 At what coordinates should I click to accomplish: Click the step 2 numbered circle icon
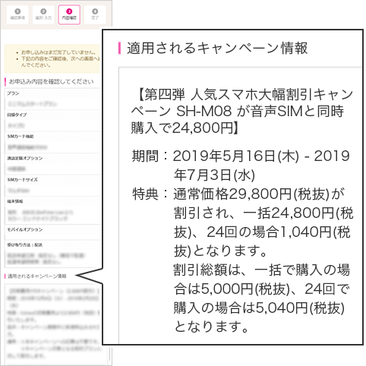click(43, 11)
